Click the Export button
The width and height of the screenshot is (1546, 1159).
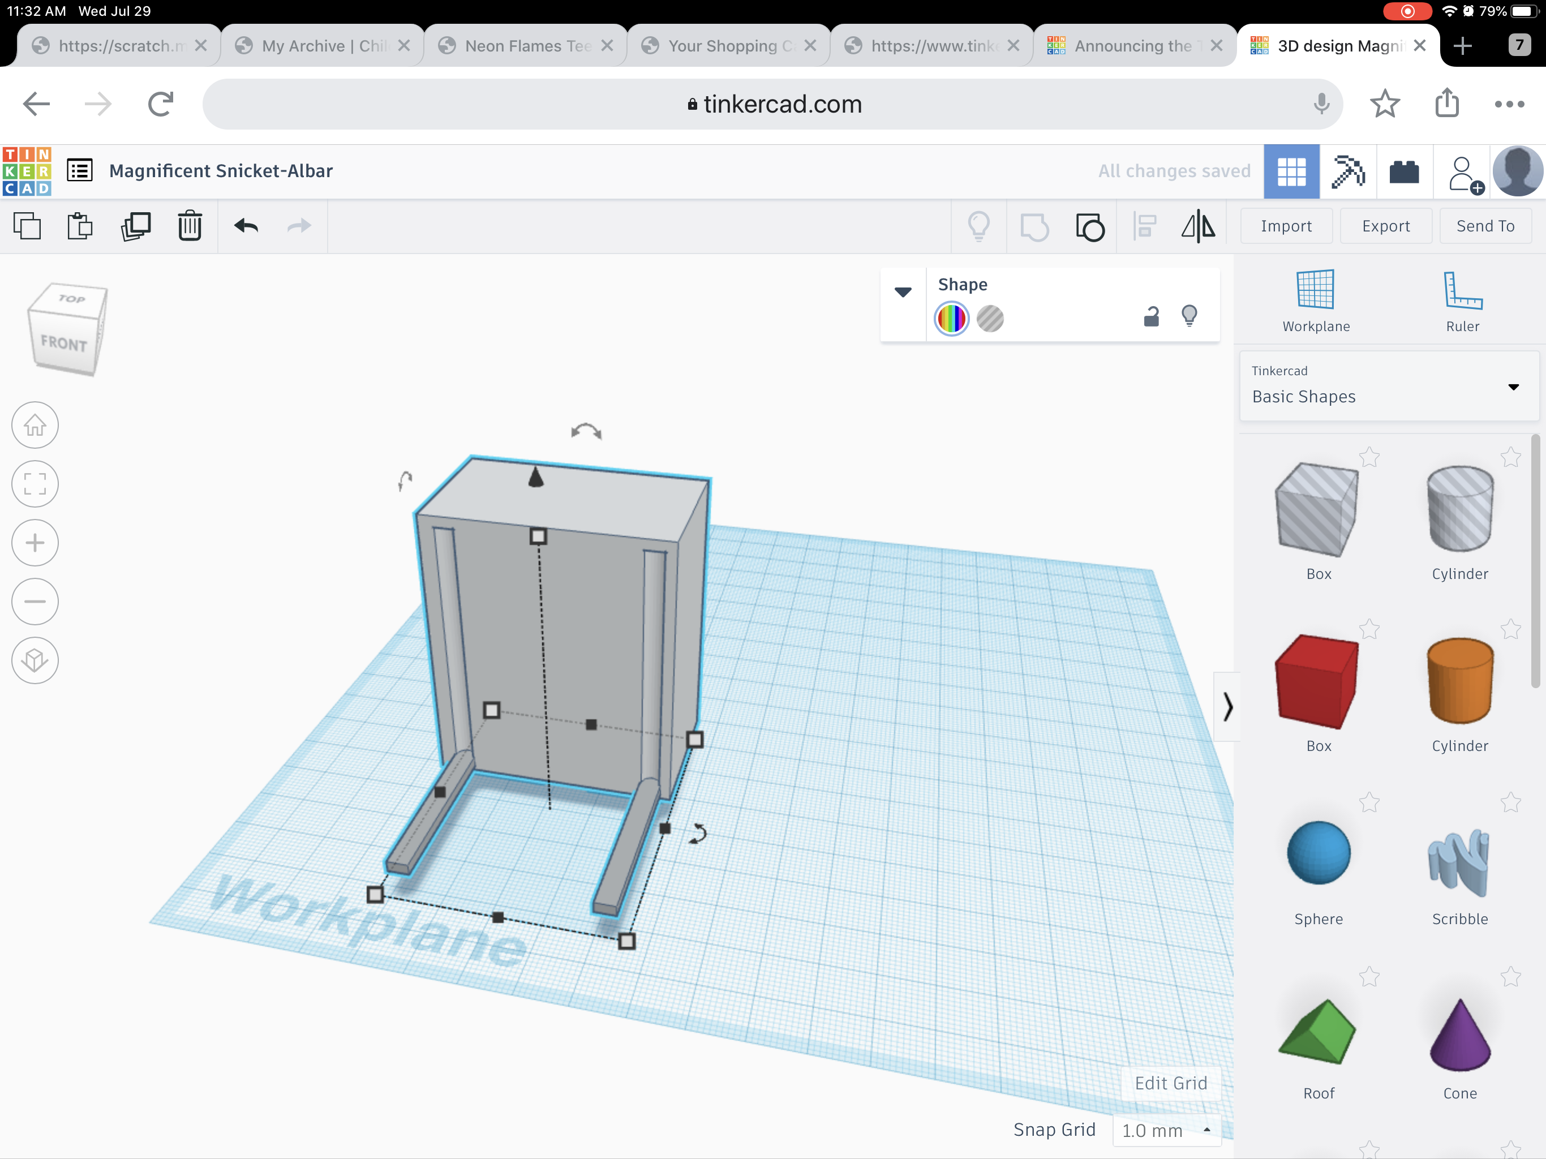(x=1385, y=226)
